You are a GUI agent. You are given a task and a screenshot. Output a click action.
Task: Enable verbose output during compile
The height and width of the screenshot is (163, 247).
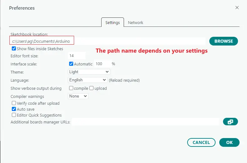(x=71, y=88)
